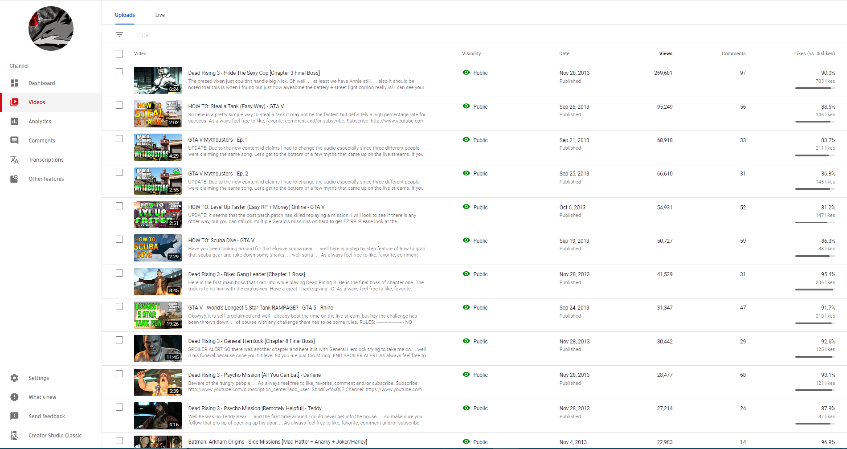Open Batman: Arkham Origins Side Missions title
847x449 pixels.
click(x=278, y=442)
